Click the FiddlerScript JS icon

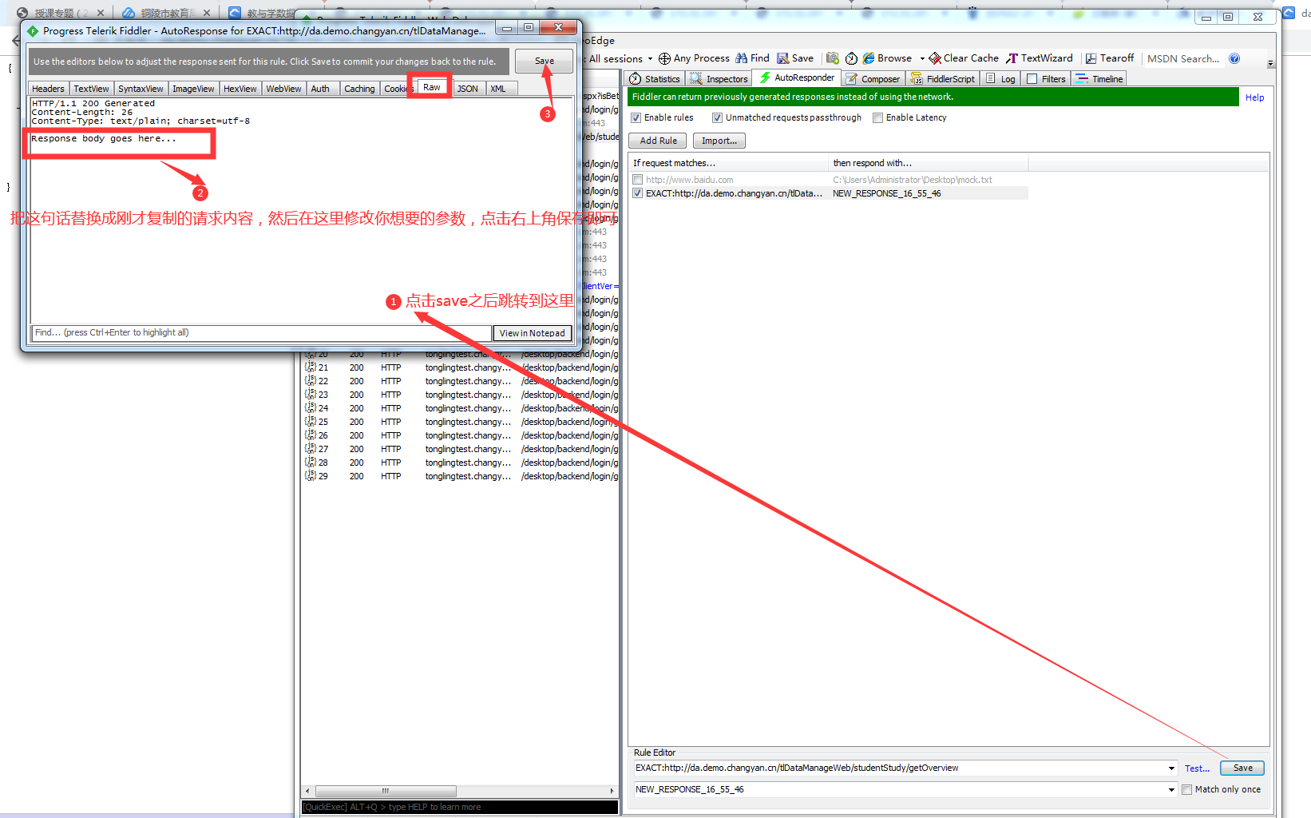click(917, 79)
